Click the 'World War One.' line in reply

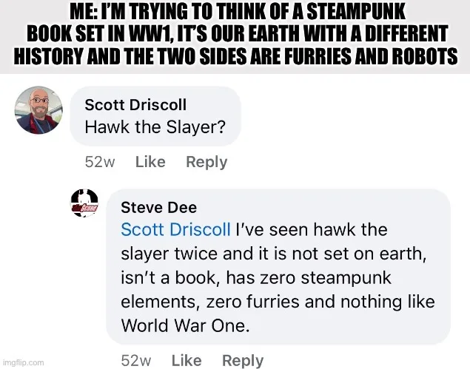point(185,325)
